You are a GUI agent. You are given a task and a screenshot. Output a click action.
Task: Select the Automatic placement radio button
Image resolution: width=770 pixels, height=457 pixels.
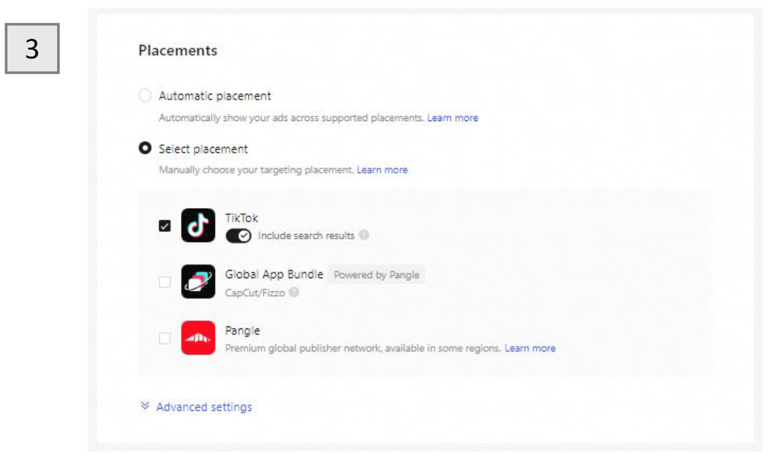point(145,96)
